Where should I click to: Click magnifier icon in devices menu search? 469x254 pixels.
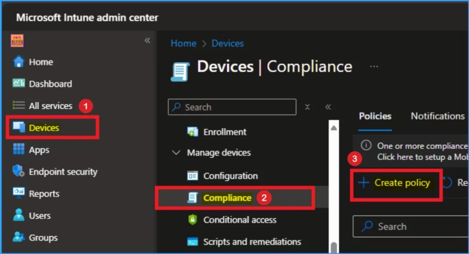tap(176, 107)
